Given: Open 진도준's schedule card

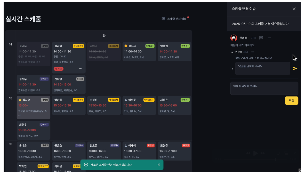Looking at the screenshot, I should coord(104,151).
